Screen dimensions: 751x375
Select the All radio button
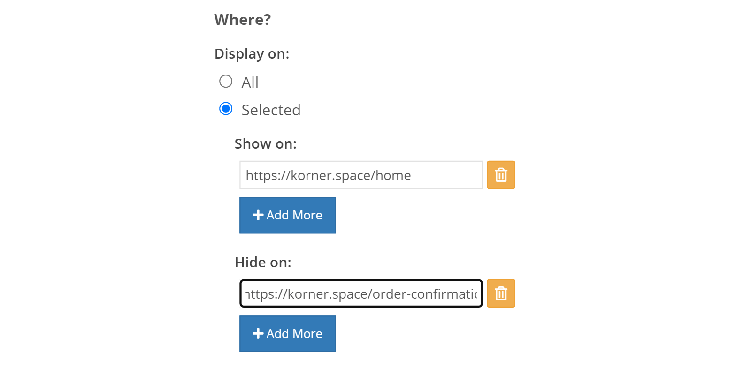[x=226, y=81]
